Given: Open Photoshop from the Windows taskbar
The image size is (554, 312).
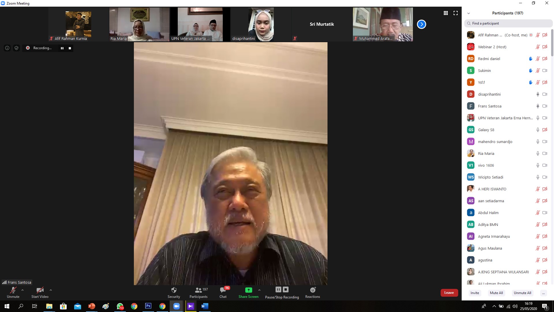Looking at the screenshot, I should [x=148, y=306].
